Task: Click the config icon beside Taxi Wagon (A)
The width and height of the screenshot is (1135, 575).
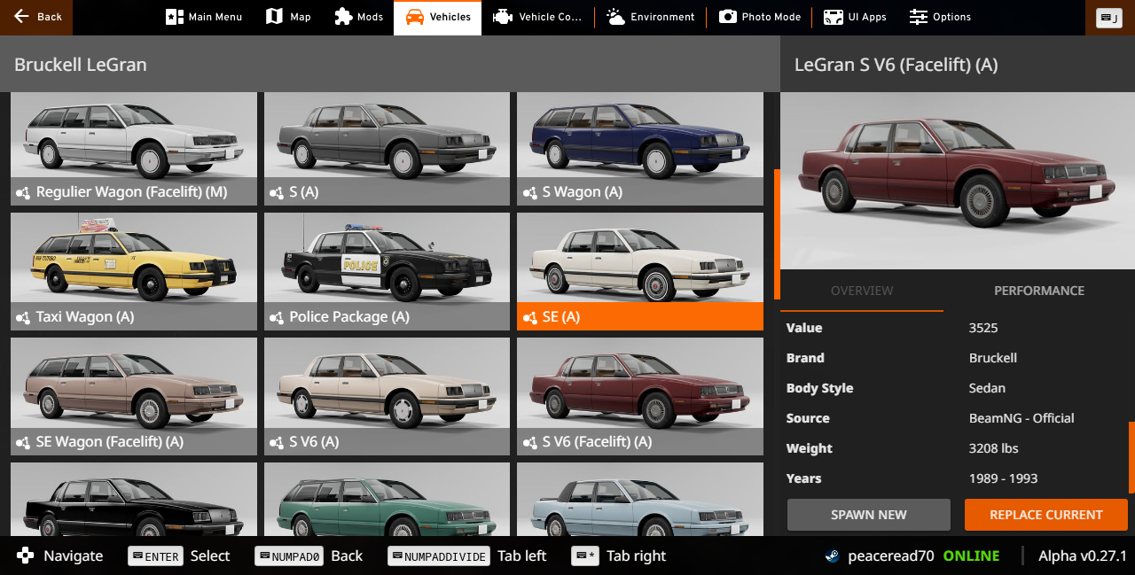Action: click(23, 317)
